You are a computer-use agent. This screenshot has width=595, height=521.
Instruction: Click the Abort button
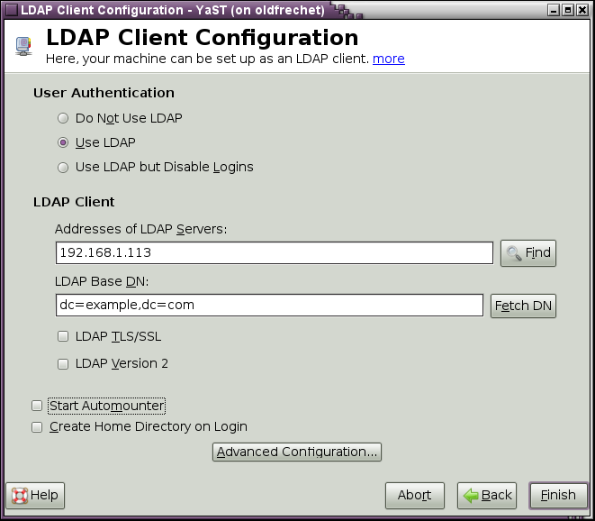(415, 495)
